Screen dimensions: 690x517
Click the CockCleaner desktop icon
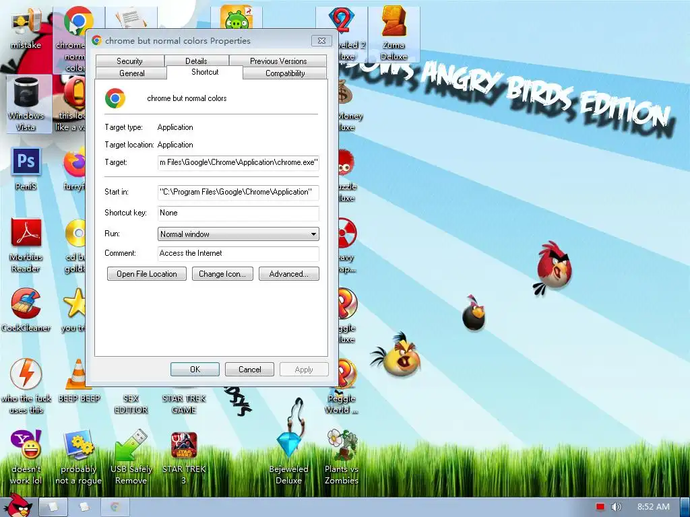click(x=26, y=310)
